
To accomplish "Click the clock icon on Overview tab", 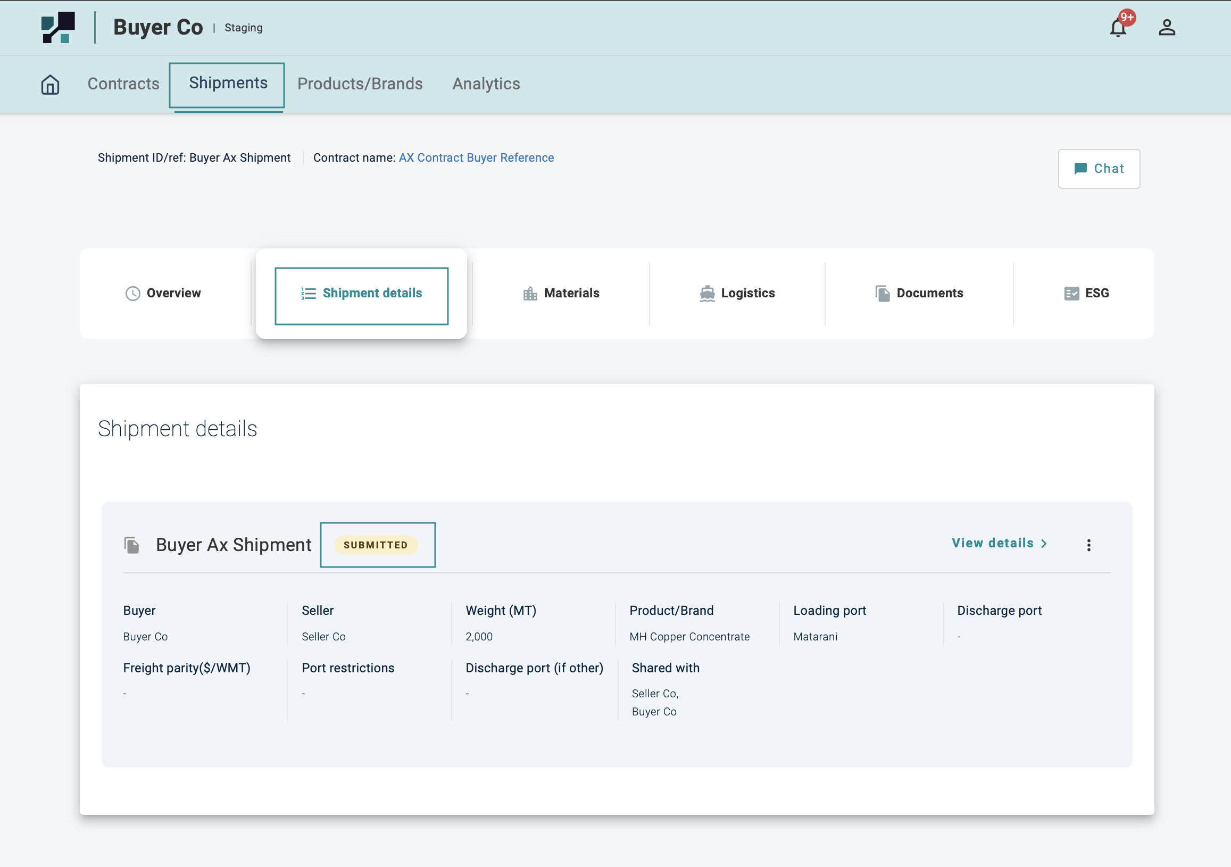I will point(132,293).
